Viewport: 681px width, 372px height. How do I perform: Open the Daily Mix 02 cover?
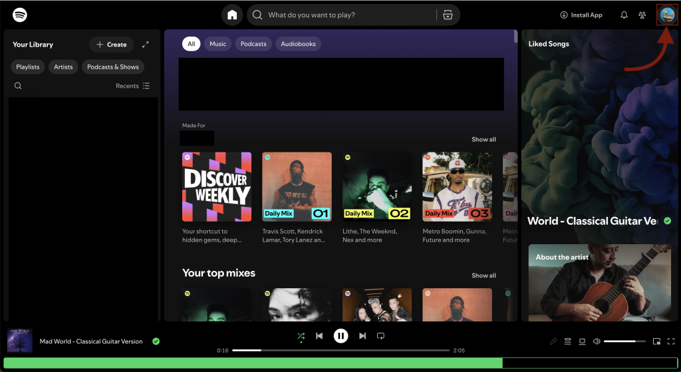(x=377, y=187)
